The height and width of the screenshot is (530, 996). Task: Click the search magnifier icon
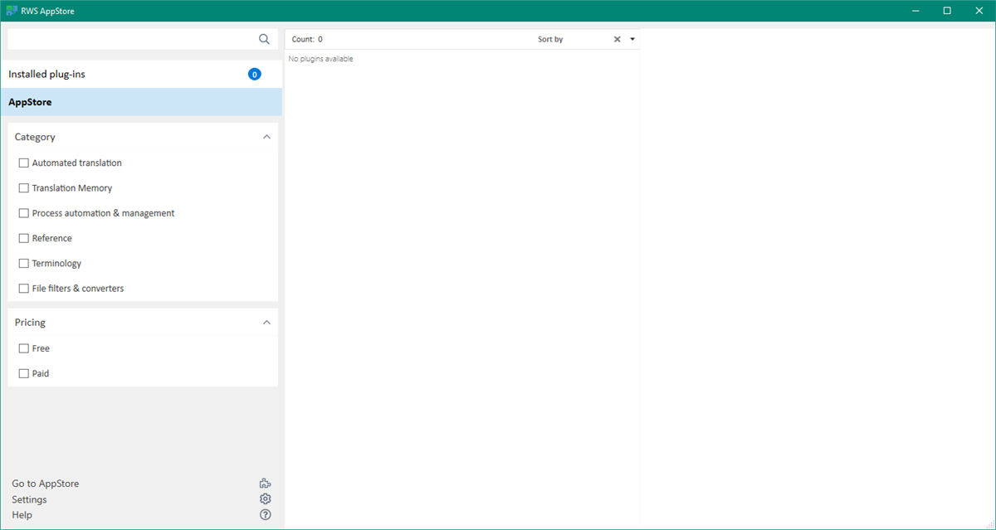click(264, 39)
